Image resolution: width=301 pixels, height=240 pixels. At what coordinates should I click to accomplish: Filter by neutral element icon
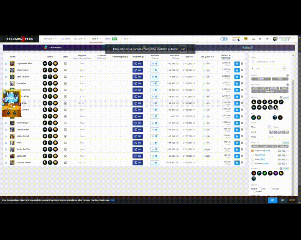(254, 179)
